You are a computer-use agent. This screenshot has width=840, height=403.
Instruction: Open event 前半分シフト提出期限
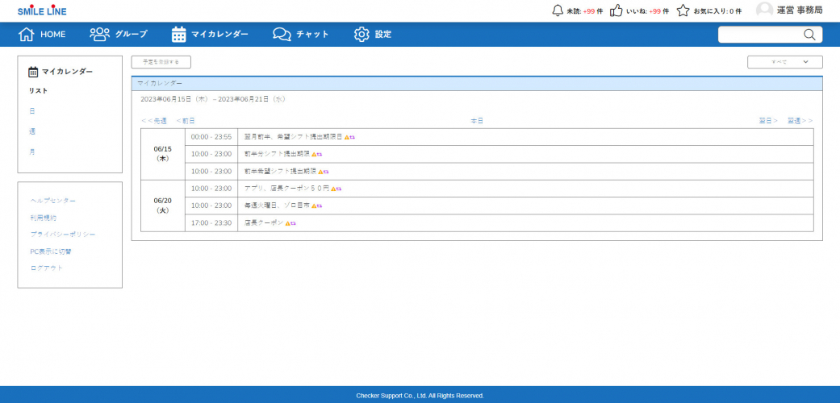click(x=277, y=154)
